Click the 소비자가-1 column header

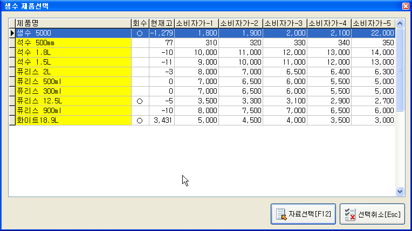click(196, 23)
